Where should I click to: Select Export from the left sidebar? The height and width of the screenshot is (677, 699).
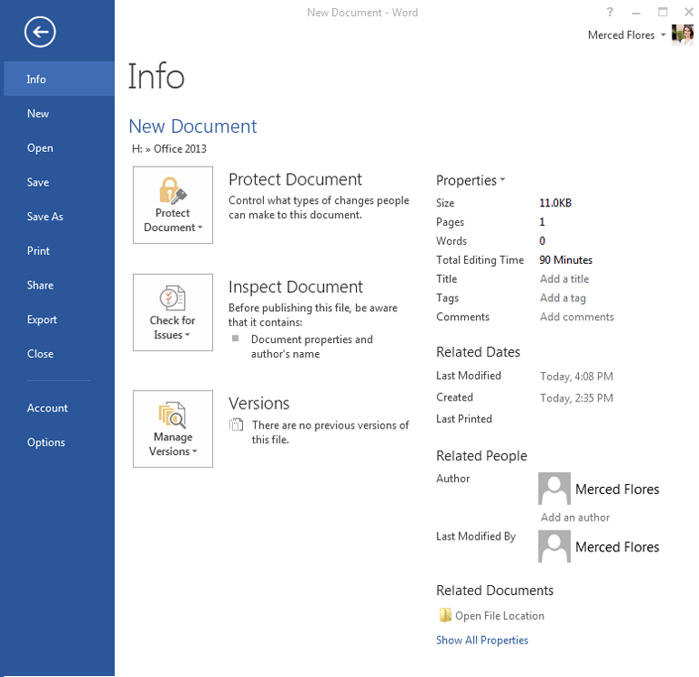(42, 319)
